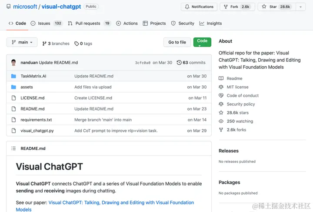Open the 'Create LICENSE.md' commit message

(x=93, y=98)
